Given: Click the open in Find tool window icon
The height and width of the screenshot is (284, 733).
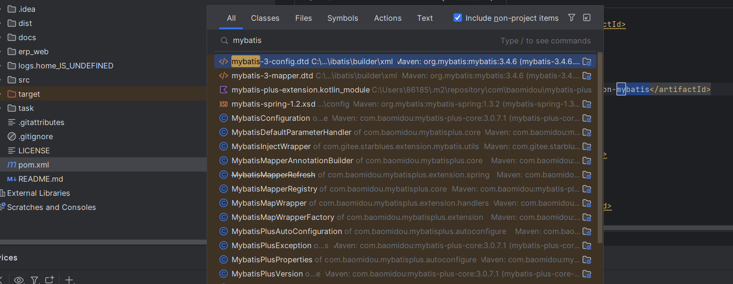Looking at the screenshot, I should [x=587, y=18].
